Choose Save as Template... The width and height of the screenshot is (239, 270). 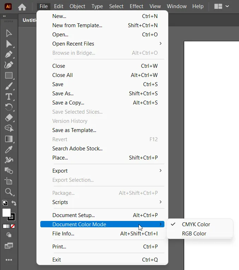(102, 130)
